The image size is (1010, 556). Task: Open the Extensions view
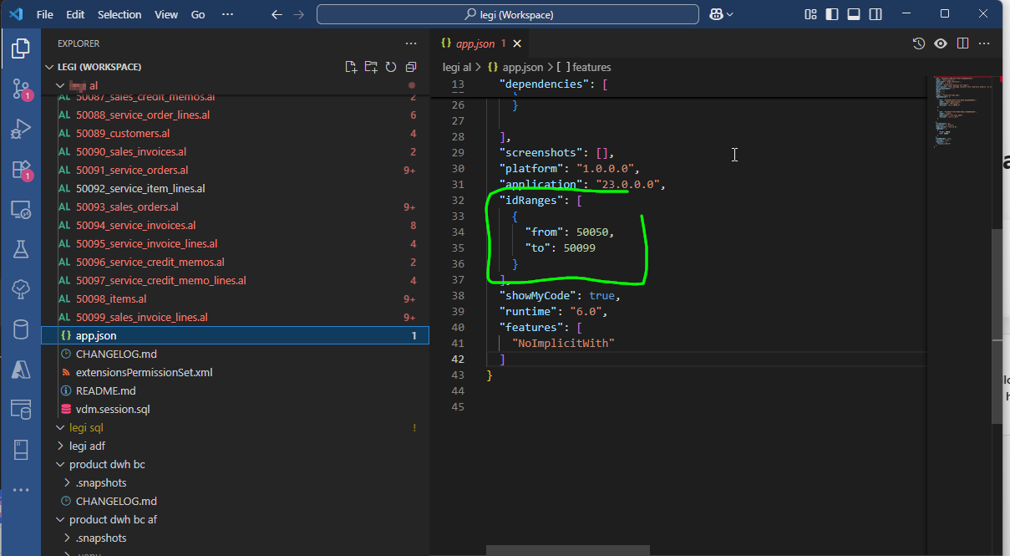click(x=21, y=169)
